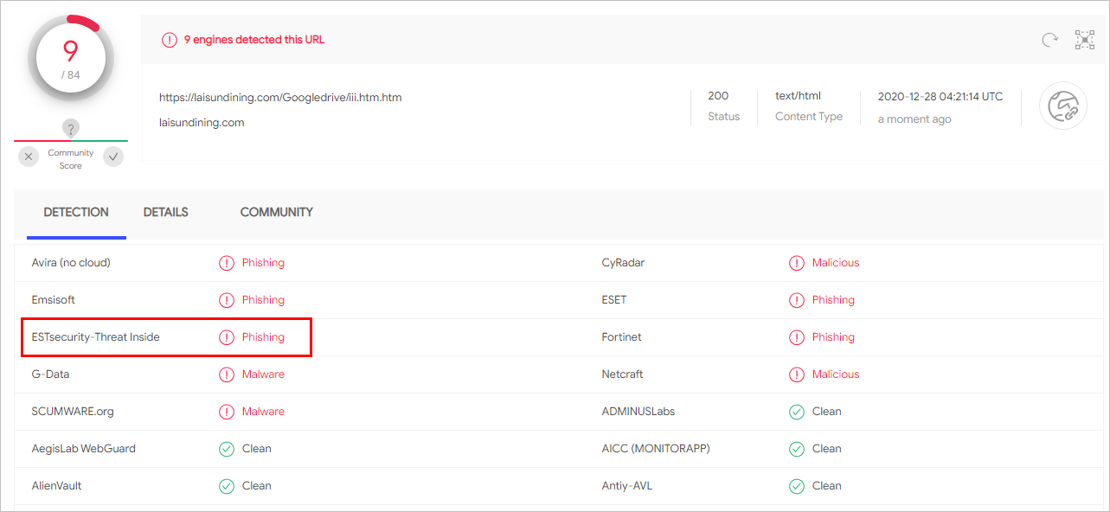Select the ESET engine name

click(x=614, y=300)
